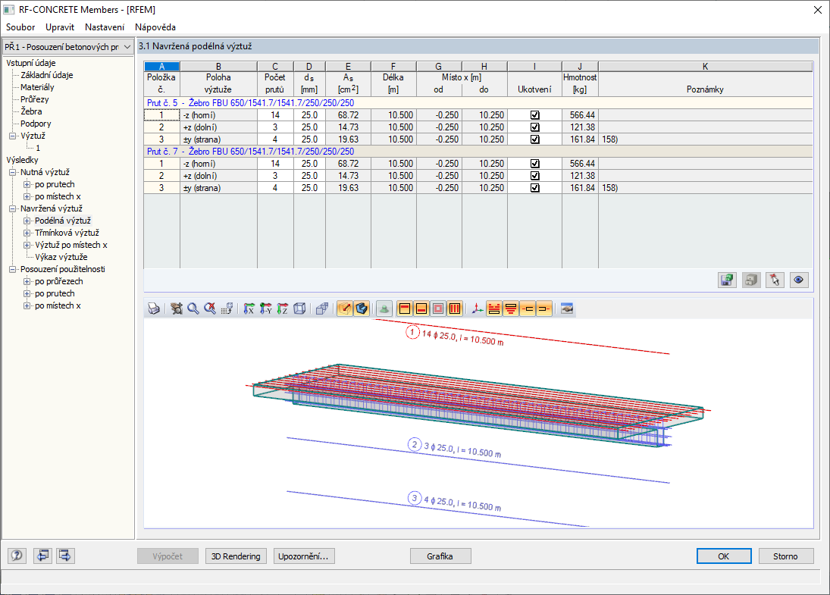
Task: Collapse Posouzení použitelnosti tree node
Action: click(x=13, y=269)
